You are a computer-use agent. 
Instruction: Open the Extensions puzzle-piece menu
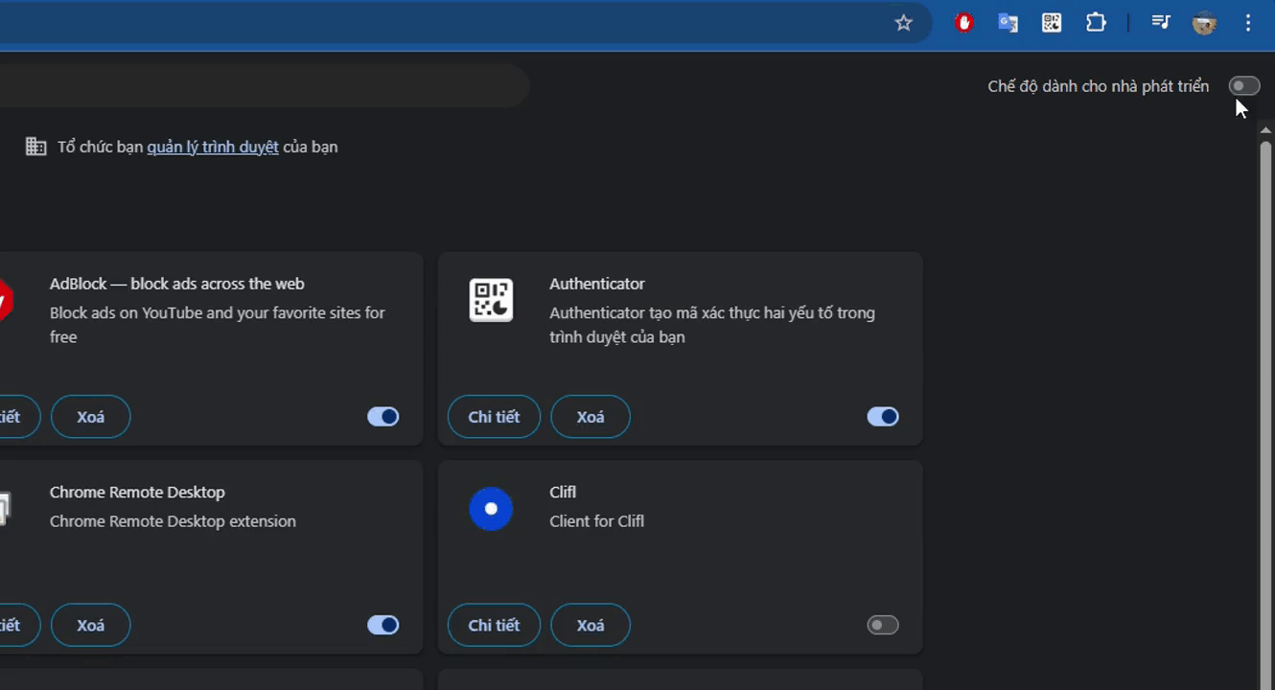pyautogui.click(x=1096, y=22)
